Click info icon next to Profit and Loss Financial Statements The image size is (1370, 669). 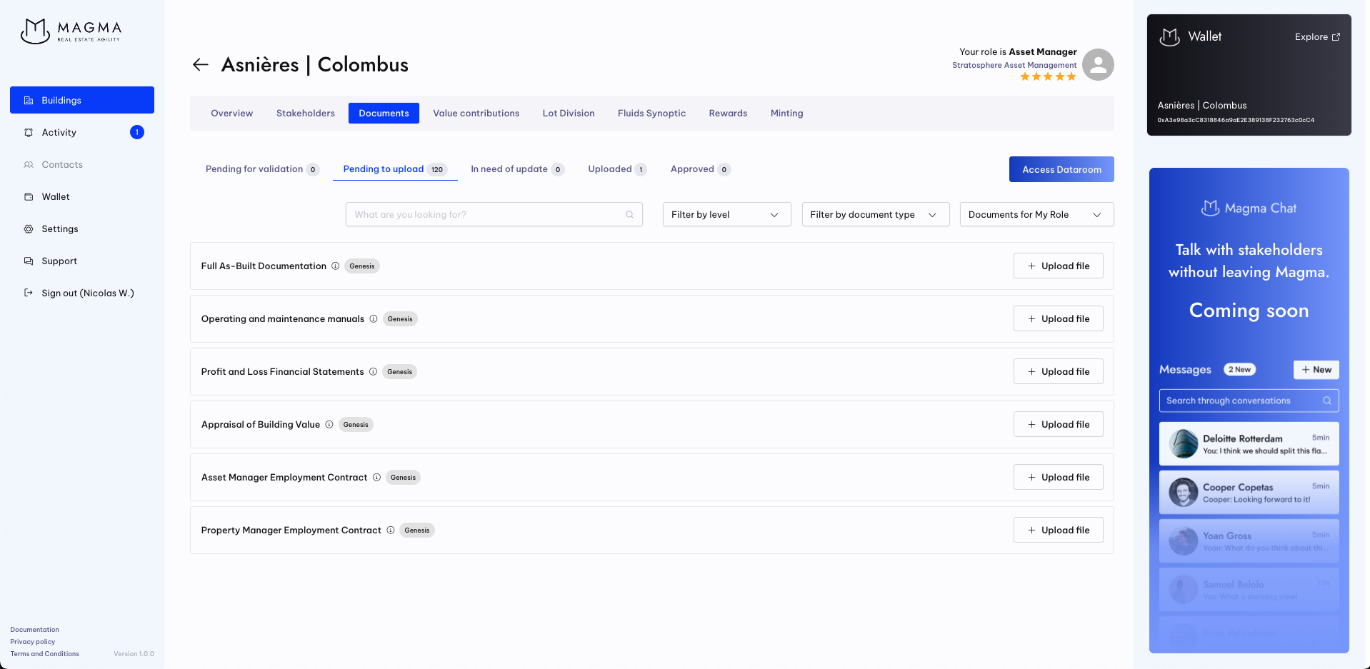[373, 372]
